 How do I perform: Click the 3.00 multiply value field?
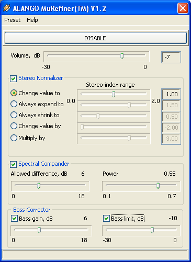pyautogui.click(x=171, y=139)
